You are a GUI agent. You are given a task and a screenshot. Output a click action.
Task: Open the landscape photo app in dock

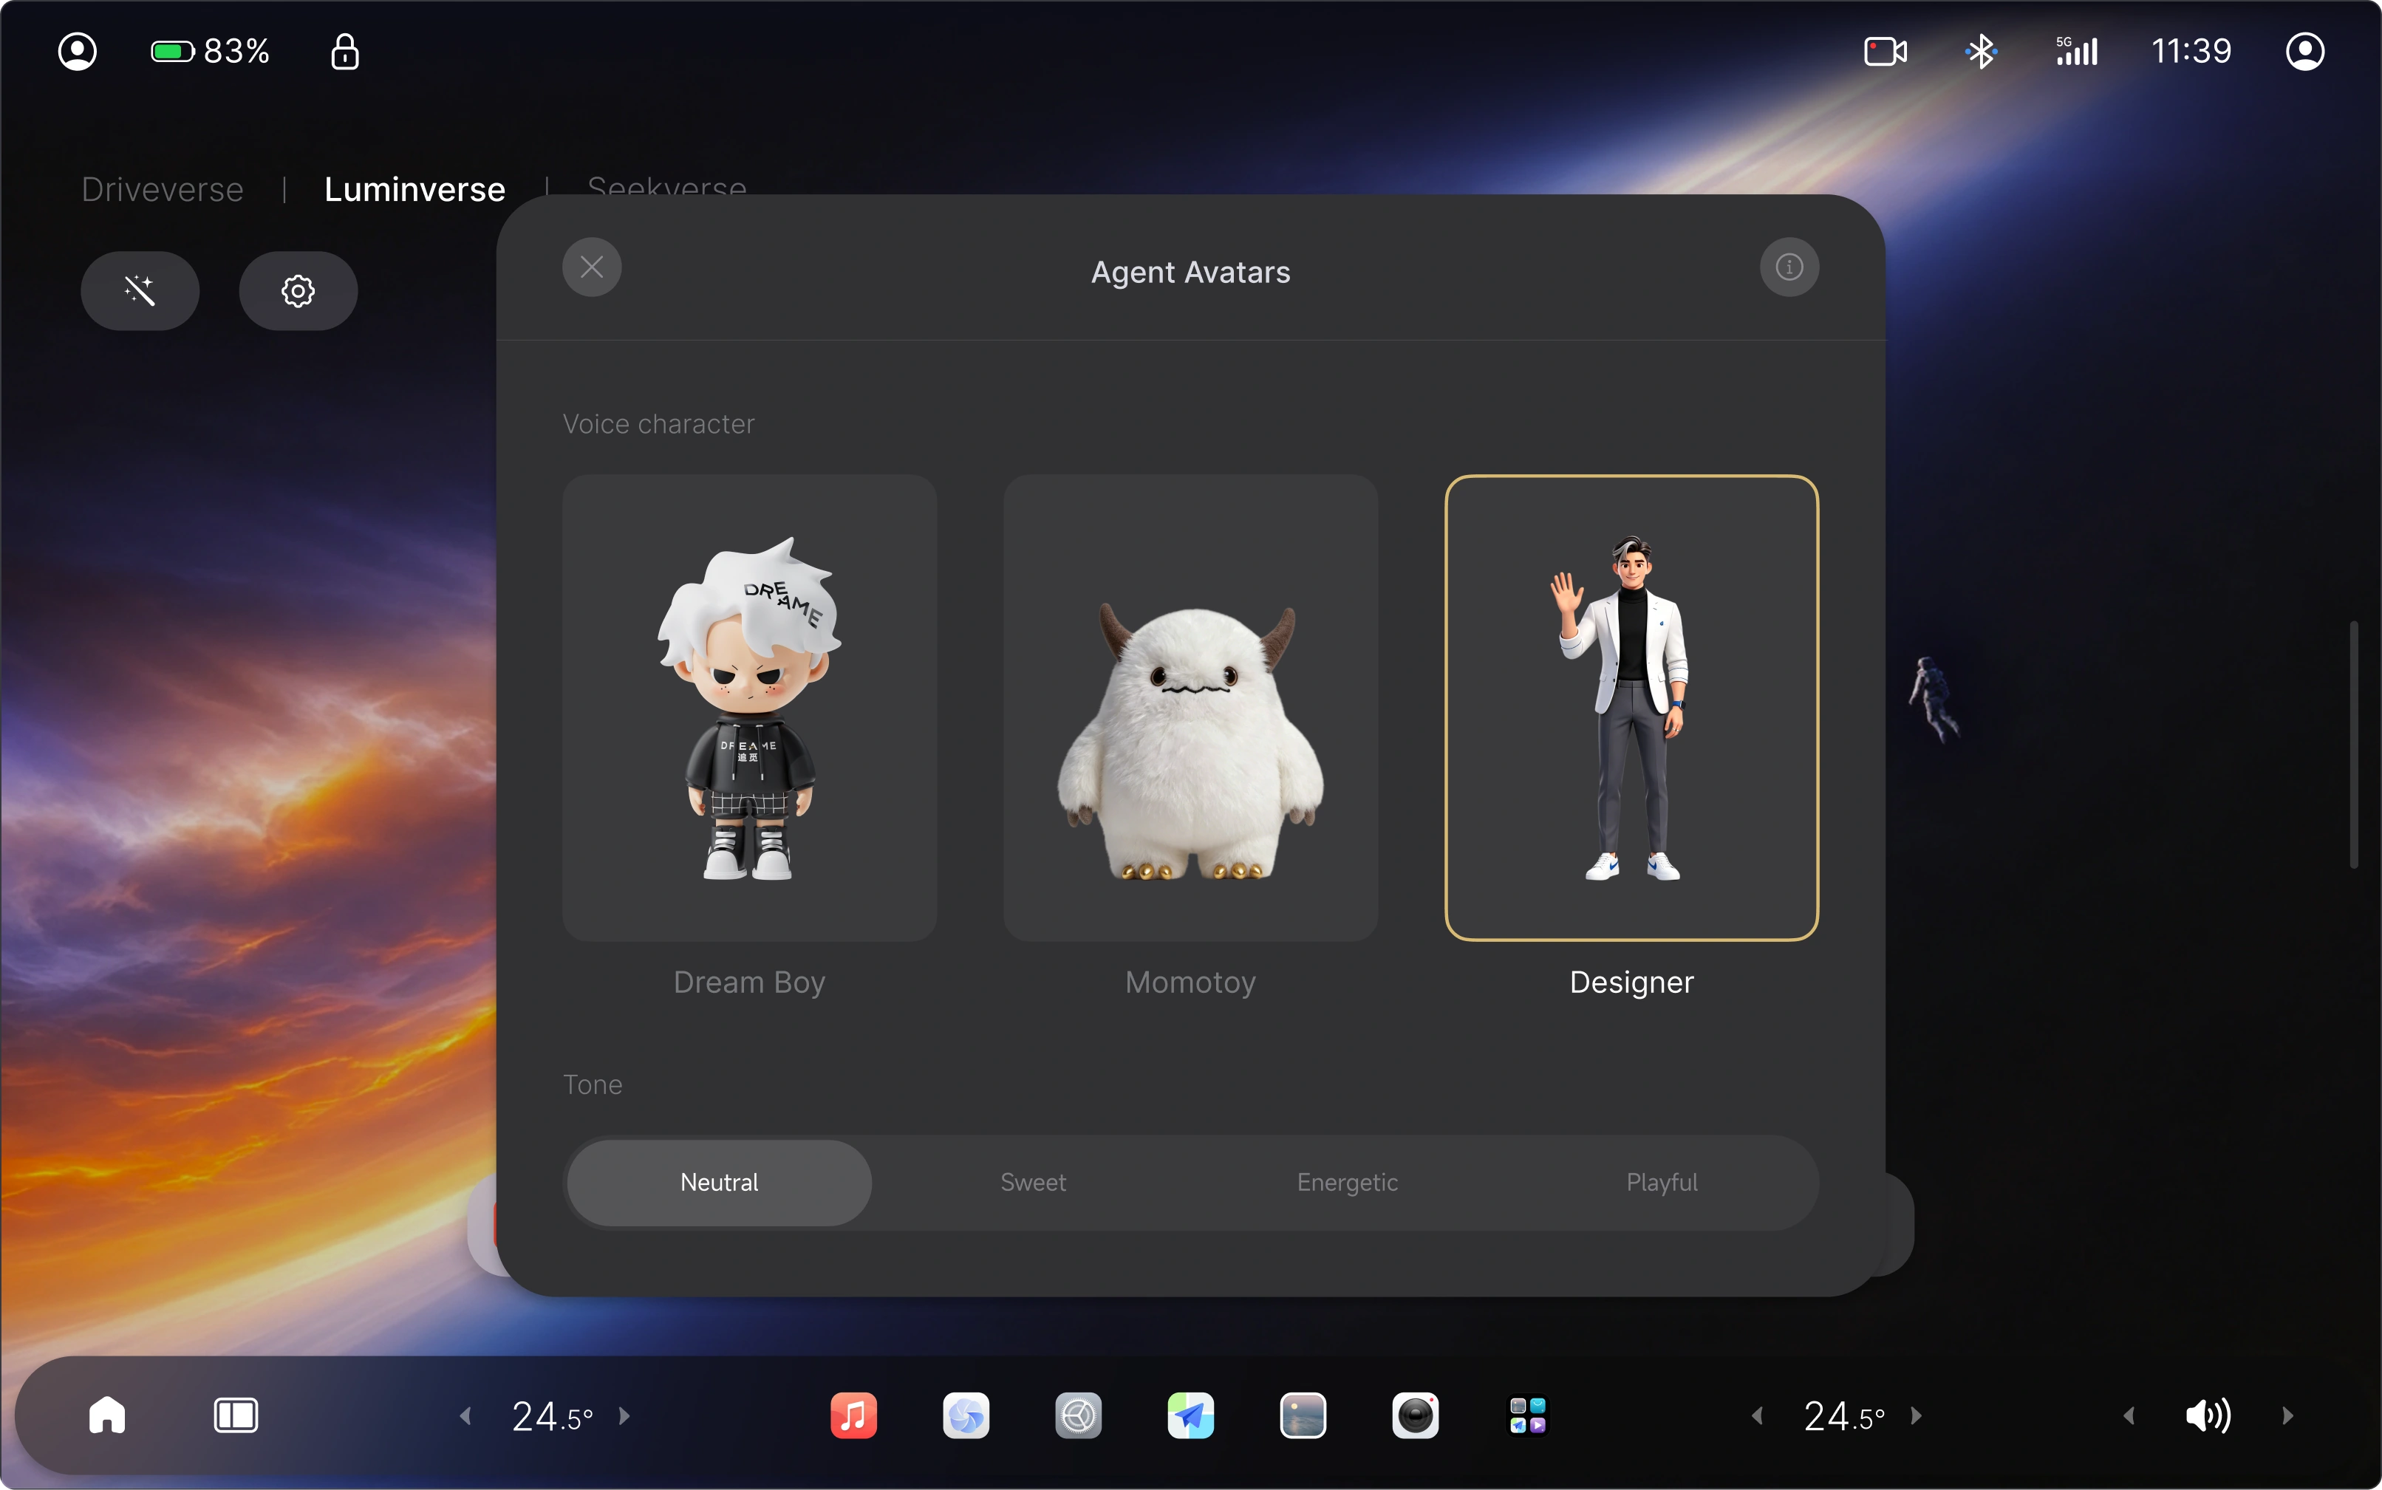click(x=1303, y=1415)
